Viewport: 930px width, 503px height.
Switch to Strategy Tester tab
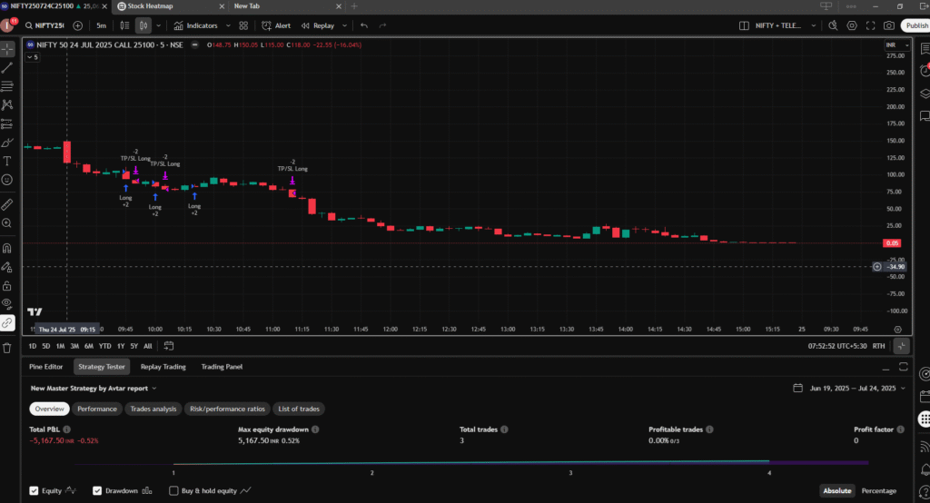click(102, 367)
